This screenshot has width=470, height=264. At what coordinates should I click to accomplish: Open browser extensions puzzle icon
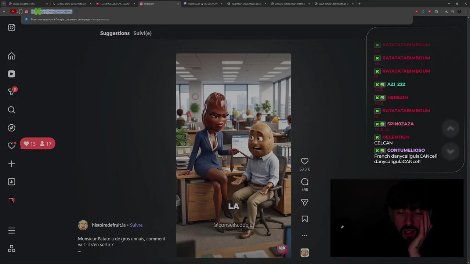pyautogui.click(x=436, y=12)
